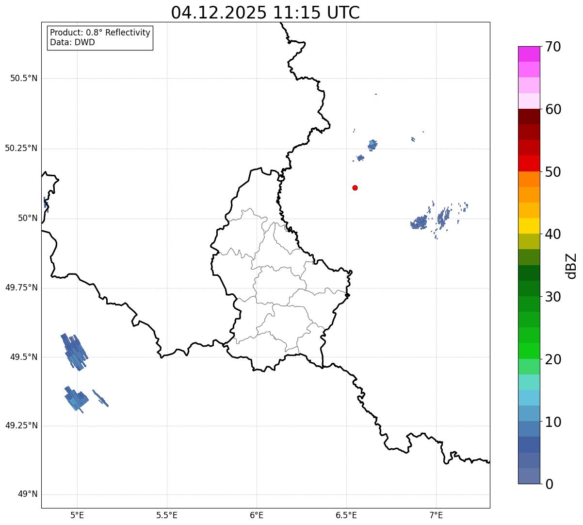Click the latitude label "49°N"

click(28, 494)
